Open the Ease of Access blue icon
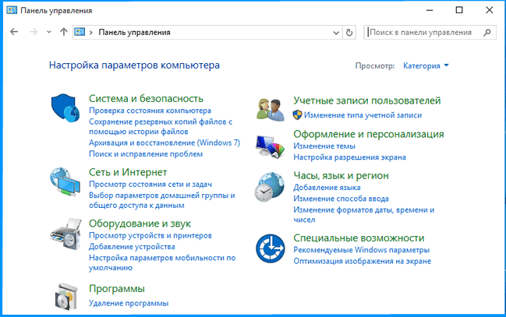The height and width of the screenshot is (317, 506). 271,248
